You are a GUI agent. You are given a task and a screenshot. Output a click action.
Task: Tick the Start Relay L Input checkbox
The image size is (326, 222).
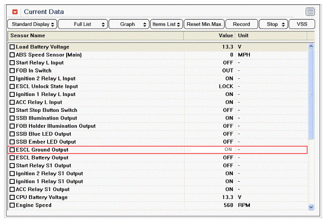coord(12,63)
